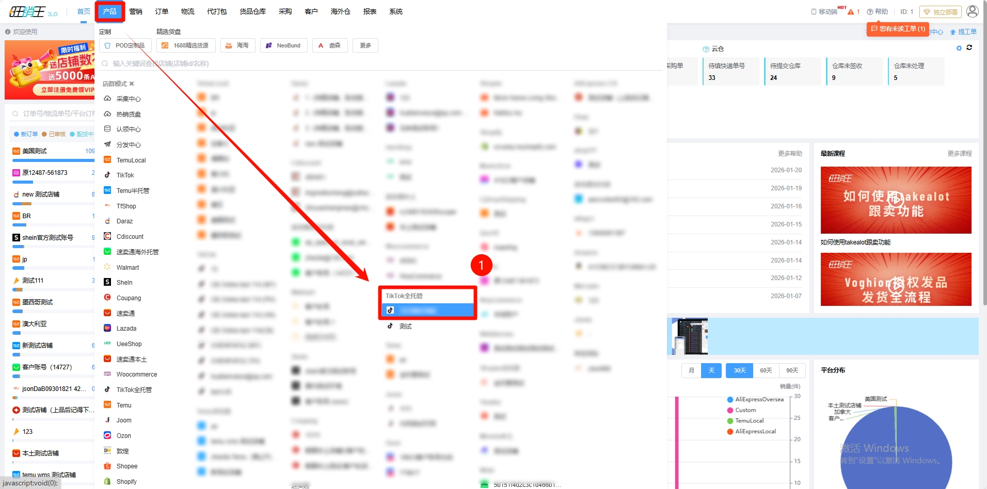Click the 独立部署 button
The image size is (987, 489).
coord(941,12)
